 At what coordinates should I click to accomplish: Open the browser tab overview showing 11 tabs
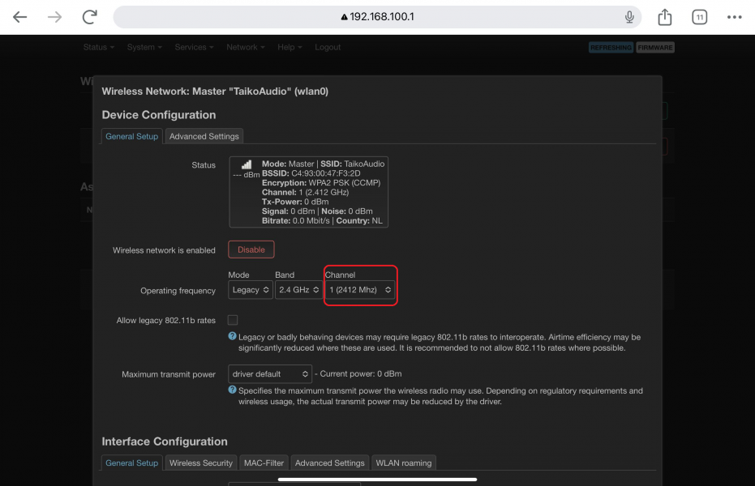pos(699,15)
